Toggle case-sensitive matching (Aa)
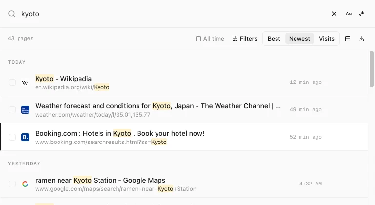The image size is (375, 205). tap(349, 14)
